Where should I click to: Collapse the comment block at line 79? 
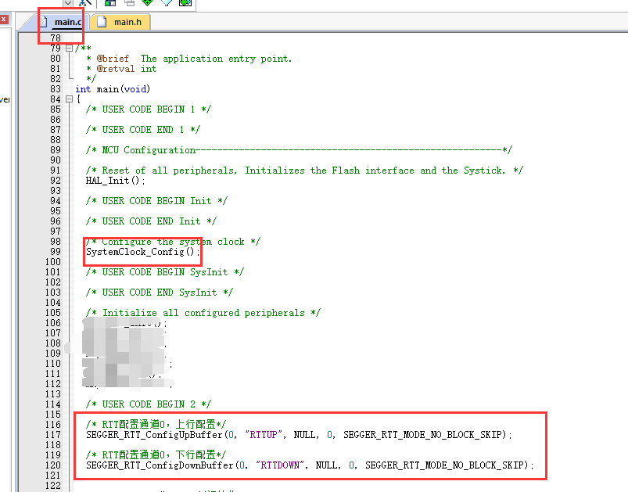(70, 48)
